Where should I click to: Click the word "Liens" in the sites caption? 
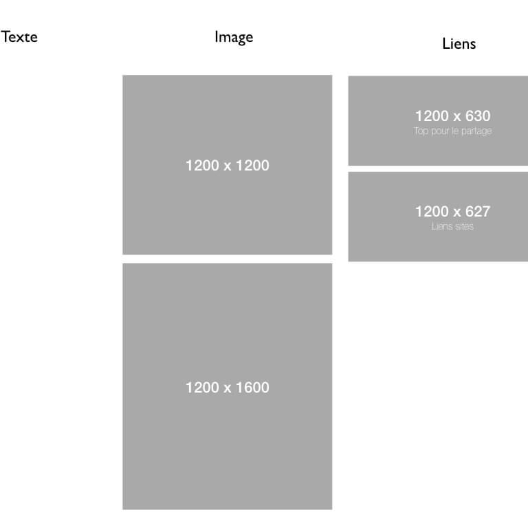coord(441,227)
